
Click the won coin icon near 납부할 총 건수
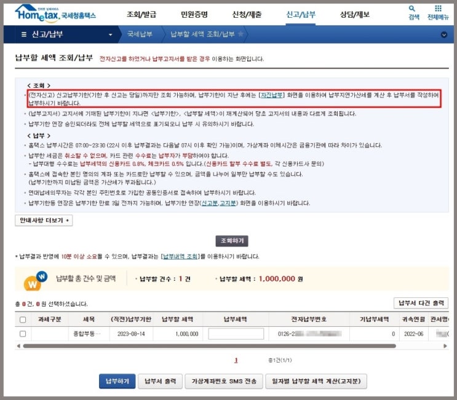[x=36, y=281]
